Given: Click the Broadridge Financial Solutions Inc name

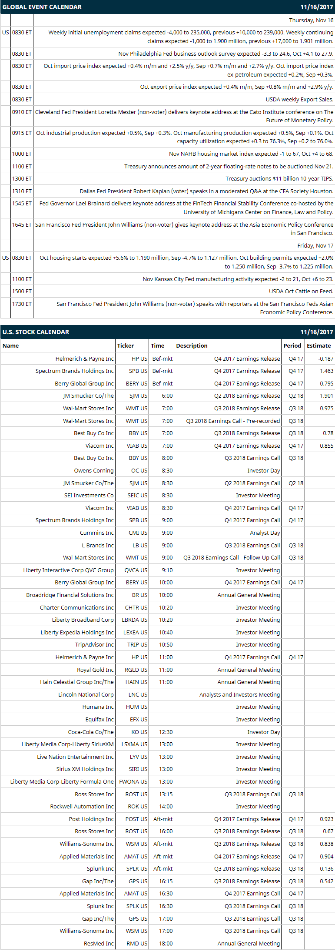Looking at the screenshot, I should click(70, 595).
